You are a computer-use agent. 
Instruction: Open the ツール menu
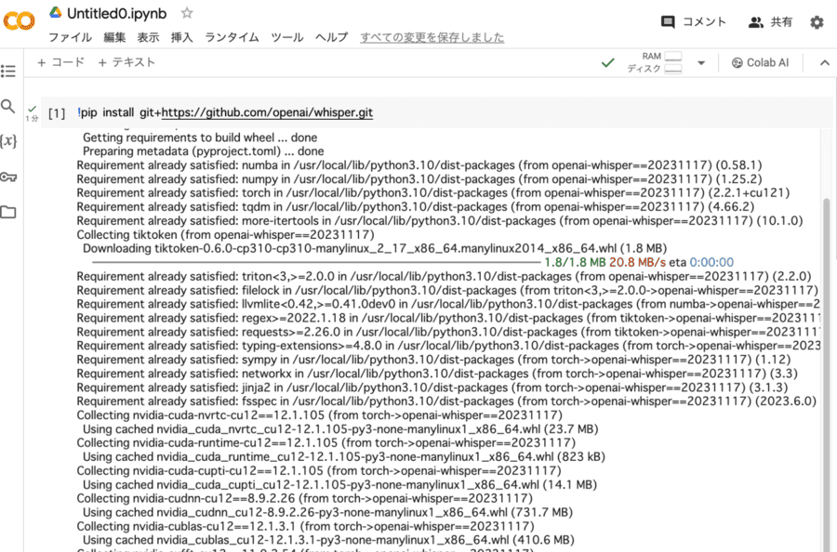click(286, 38)
